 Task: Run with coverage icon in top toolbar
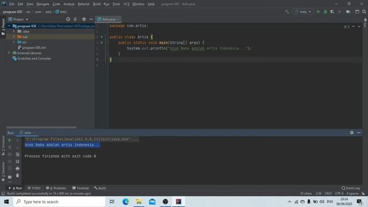tap(332, 11)
